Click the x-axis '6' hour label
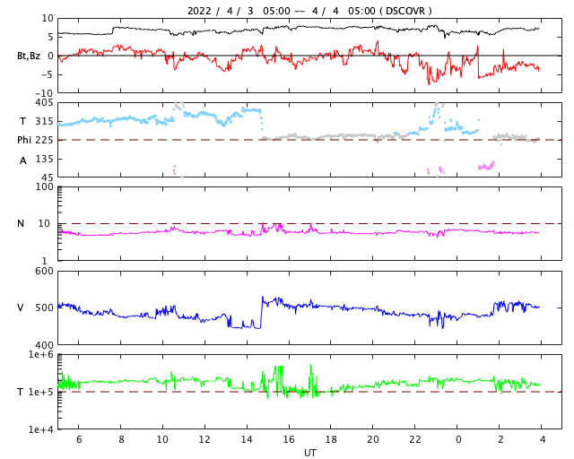The height and width of the screenshot is (459, 574). (x=79, y=439)
